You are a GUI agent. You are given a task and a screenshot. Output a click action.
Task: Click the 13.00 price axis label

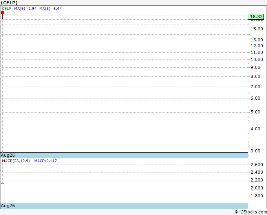pos(257,40)
